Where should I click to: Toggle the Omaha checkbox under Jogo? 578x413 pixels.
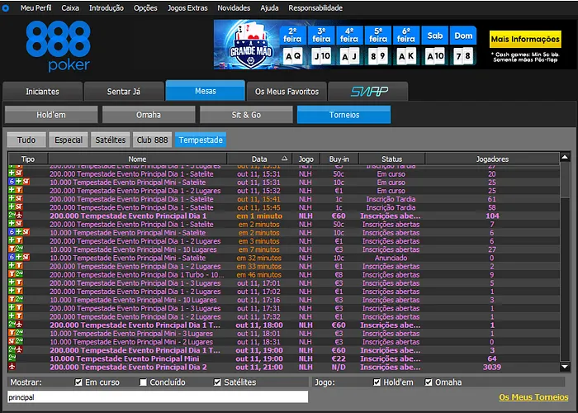[429, 382]
